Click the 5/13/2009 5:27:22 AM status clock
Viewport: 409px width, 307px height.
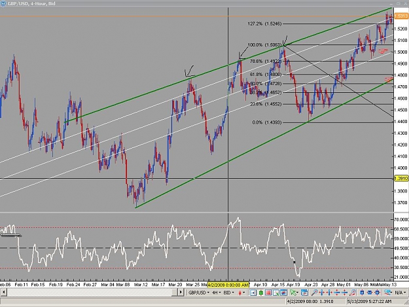(369, 302)
